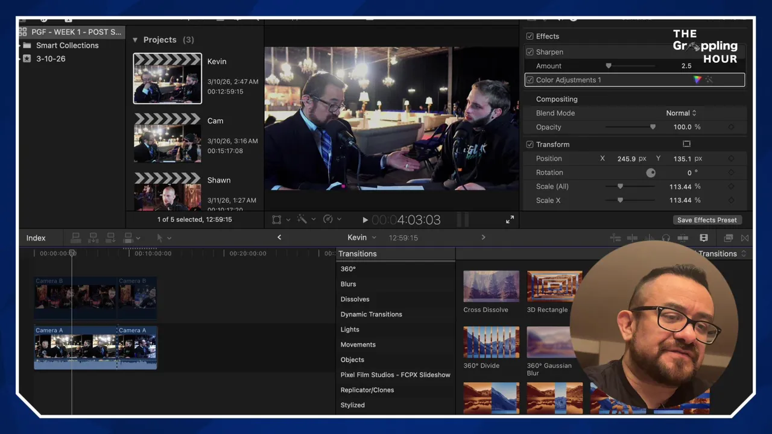Expand the Smart Collections folder
The width and height of the screenshot is (772, 434).
click(20, 45)
